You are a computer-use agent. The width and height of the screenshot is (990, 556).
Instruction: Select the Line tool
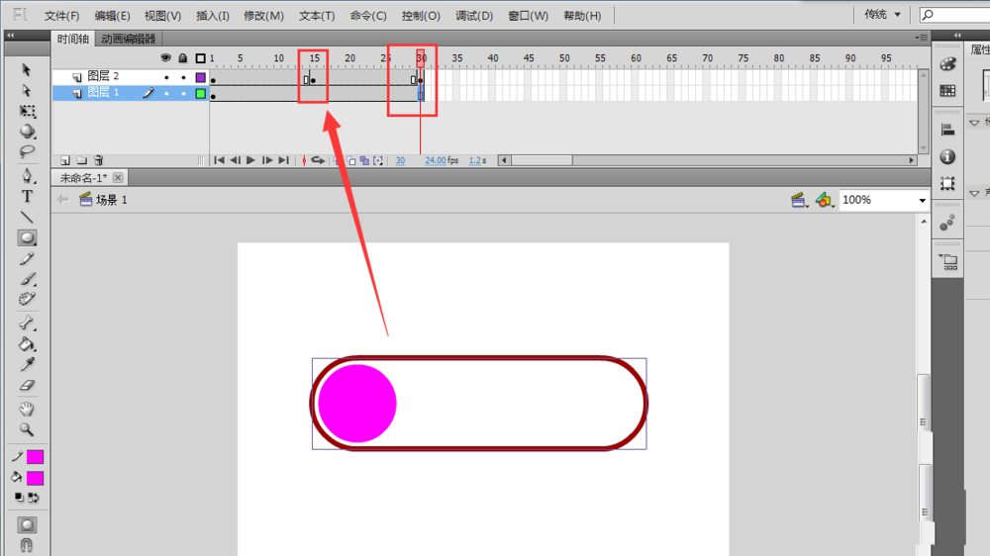[27, 217]
